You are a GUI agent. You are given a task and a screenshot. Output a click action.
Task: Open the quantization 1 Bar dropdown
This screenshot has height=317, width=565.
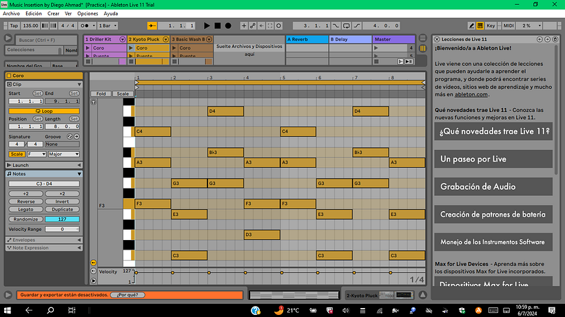[108, 25]
